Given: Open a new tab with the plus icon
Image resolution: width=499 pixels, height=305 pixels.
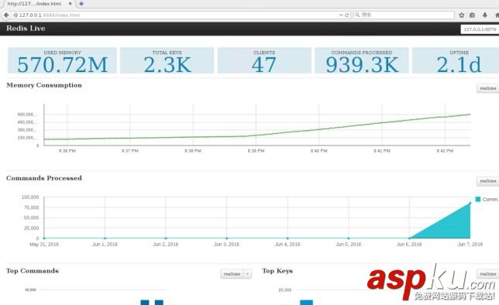Looking at the screenshot, I should (81, 4).
